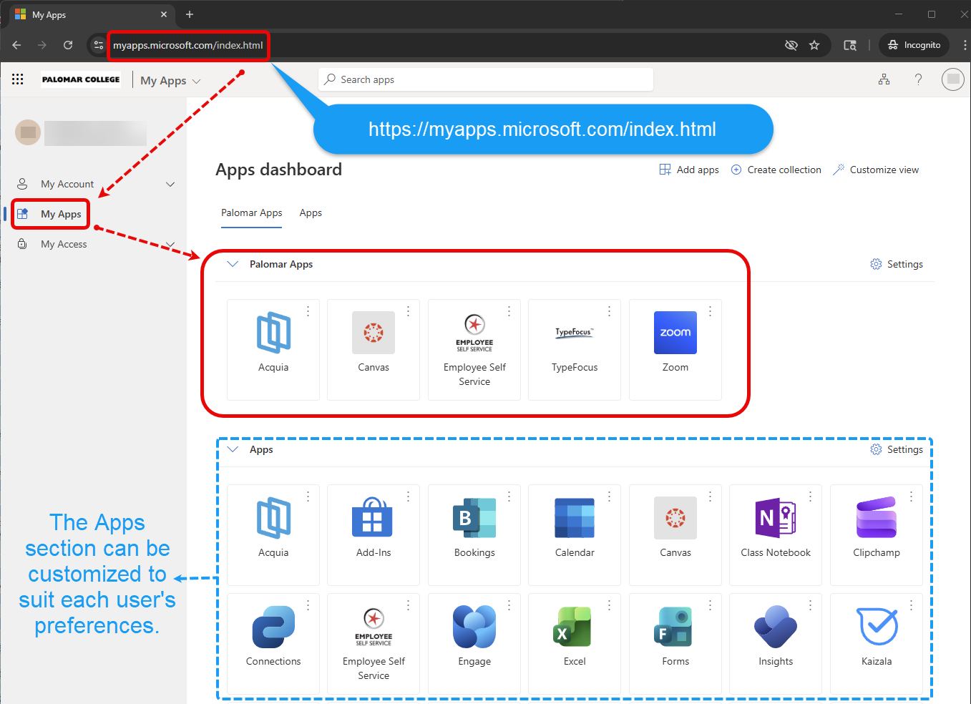Screen dimensions: 971x704
Task: Click the app launcher waffle icon
Action: [18, 79]
